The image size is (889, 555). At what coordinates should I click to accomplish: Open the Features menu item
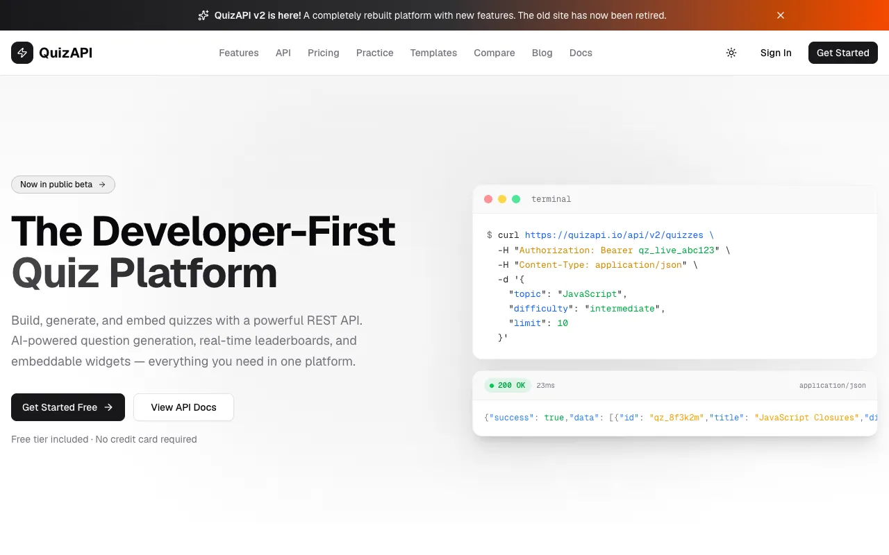239,53
